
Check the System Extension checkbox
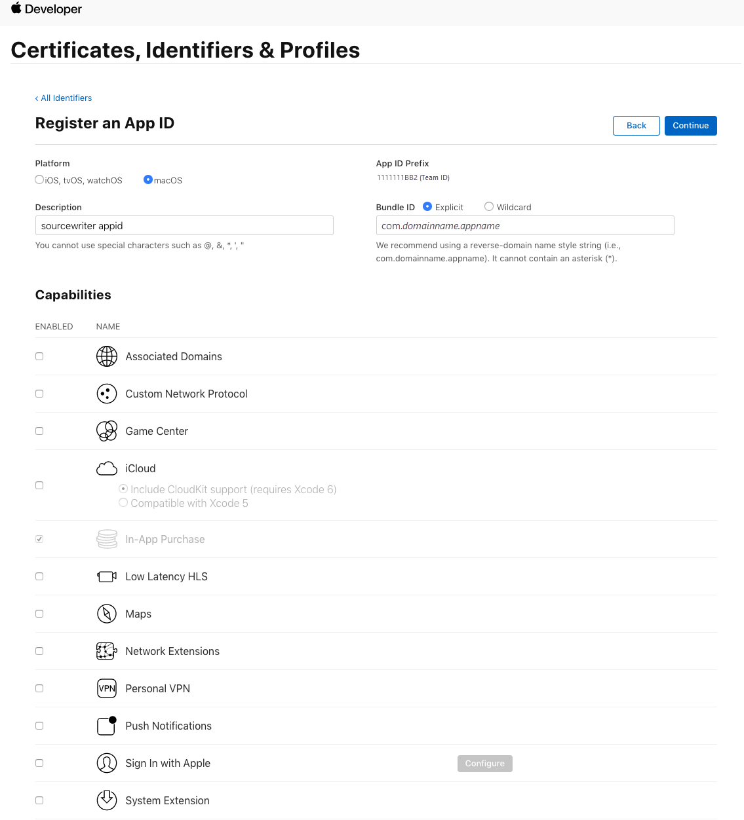tap(39, 800)
